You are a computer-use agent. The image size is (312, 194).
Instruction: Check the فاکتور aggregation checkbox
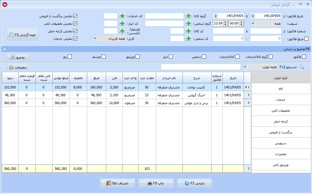[304, 57]
